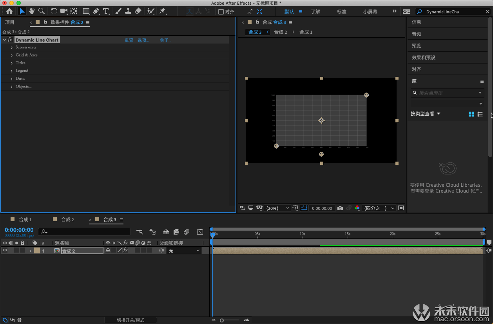The image size is (493, 324).
Task: Open the 四分之一 resolution dropdown
Action: [x=379, y=208]
